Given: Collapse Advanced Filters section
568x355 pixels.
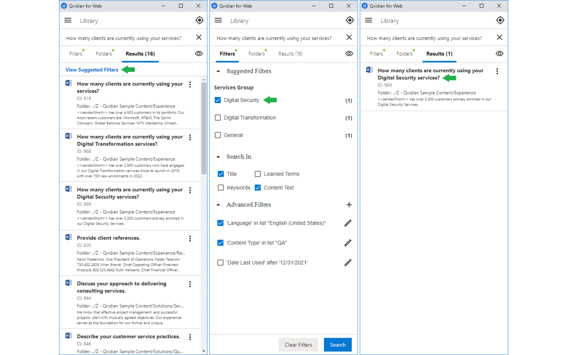Looking at the screenshot, I should [218, 205].
